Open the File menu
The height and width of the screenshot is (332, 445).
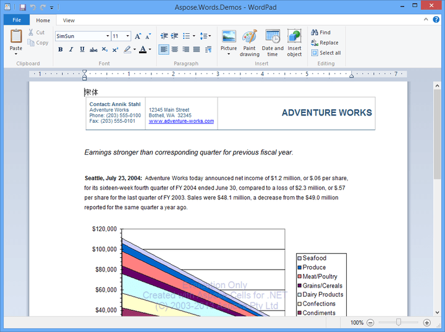click(x=17, y=20)
